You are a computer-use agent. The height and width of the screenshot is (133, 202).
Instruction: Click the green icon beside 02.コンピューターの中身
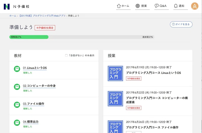pyautogui.click(x=17, y=87)
